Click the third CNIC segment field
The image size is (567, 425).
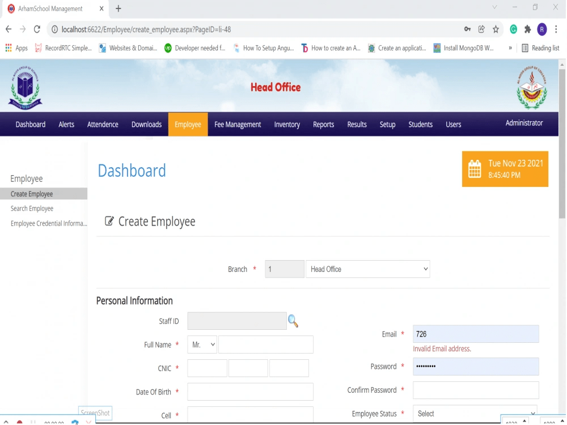289,368
